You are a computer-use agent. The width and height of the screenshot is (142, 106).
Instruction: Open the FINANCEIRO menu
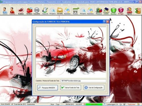click(x=82, y=5)
